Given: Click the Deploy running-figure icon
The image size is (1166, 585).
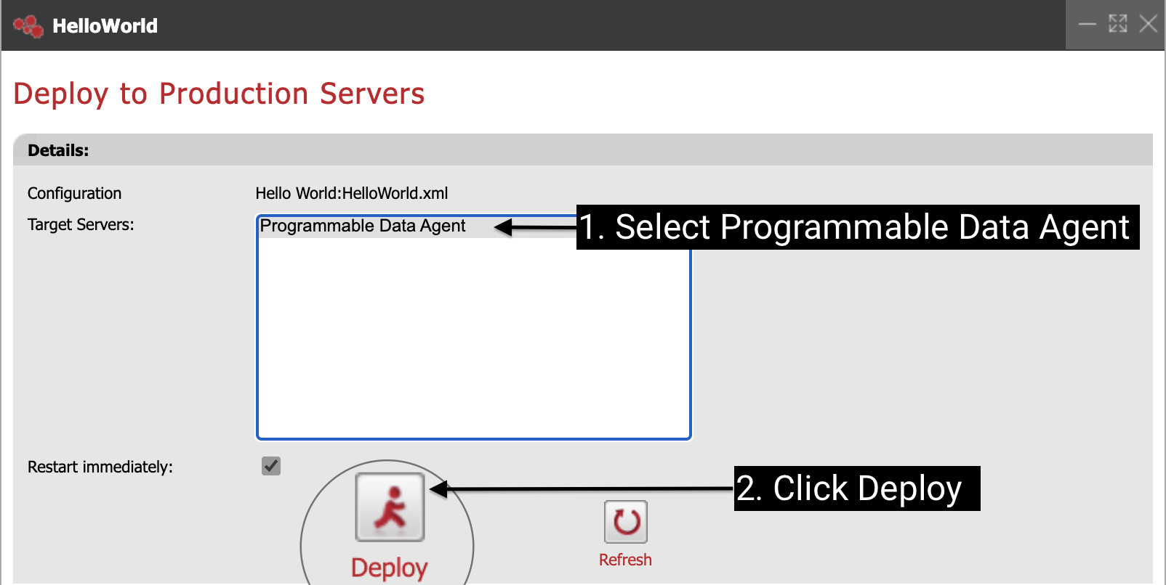Looking at the screenshot, I should click(390, 507).
